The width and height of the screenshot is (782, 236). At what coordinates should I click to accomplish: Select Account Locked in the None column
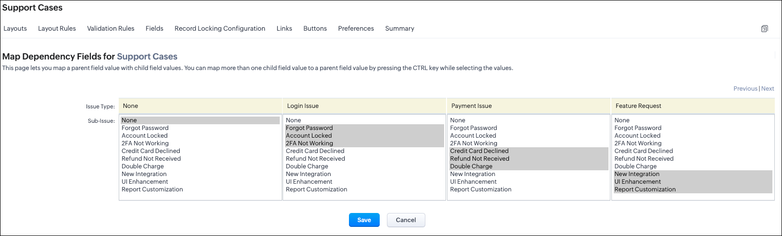point(144,136)
